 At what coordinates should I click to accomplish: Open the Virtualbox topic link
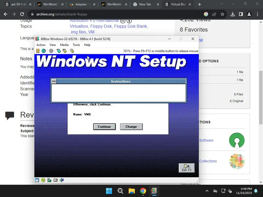(79, 26)
